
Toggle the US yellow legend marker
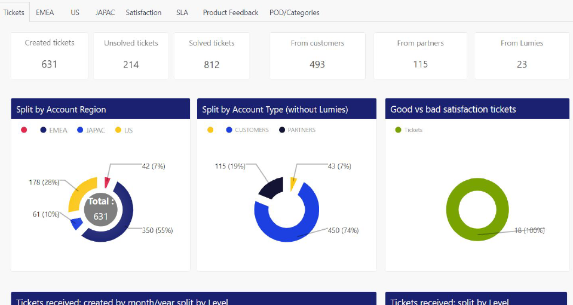(118, 130)
